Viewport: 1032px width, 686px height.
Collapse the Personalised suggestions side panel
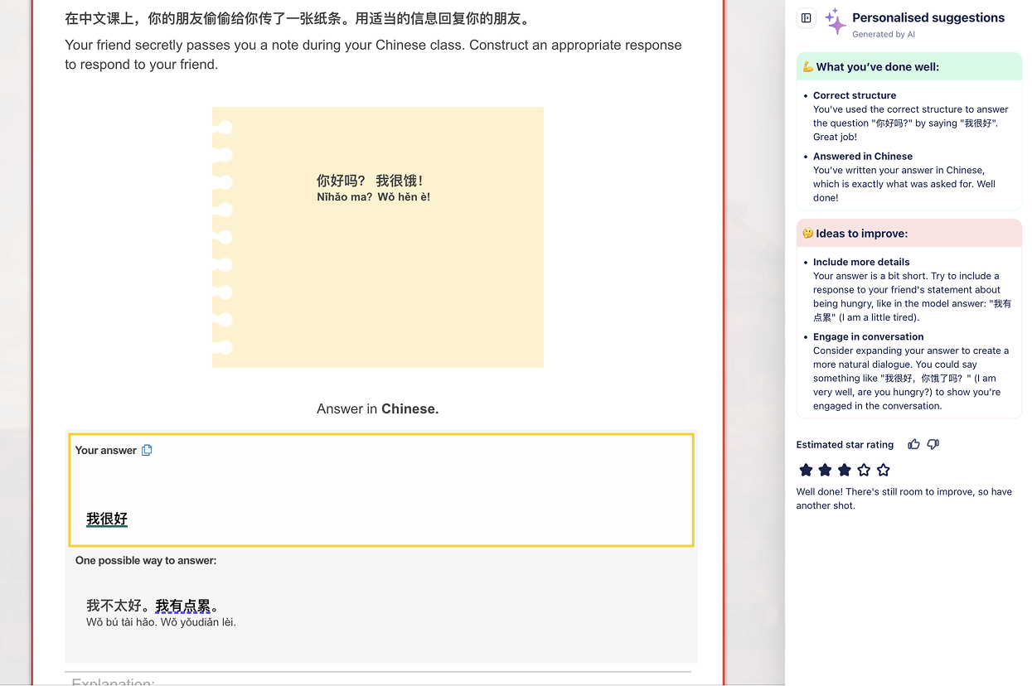(x=806, y=18)
